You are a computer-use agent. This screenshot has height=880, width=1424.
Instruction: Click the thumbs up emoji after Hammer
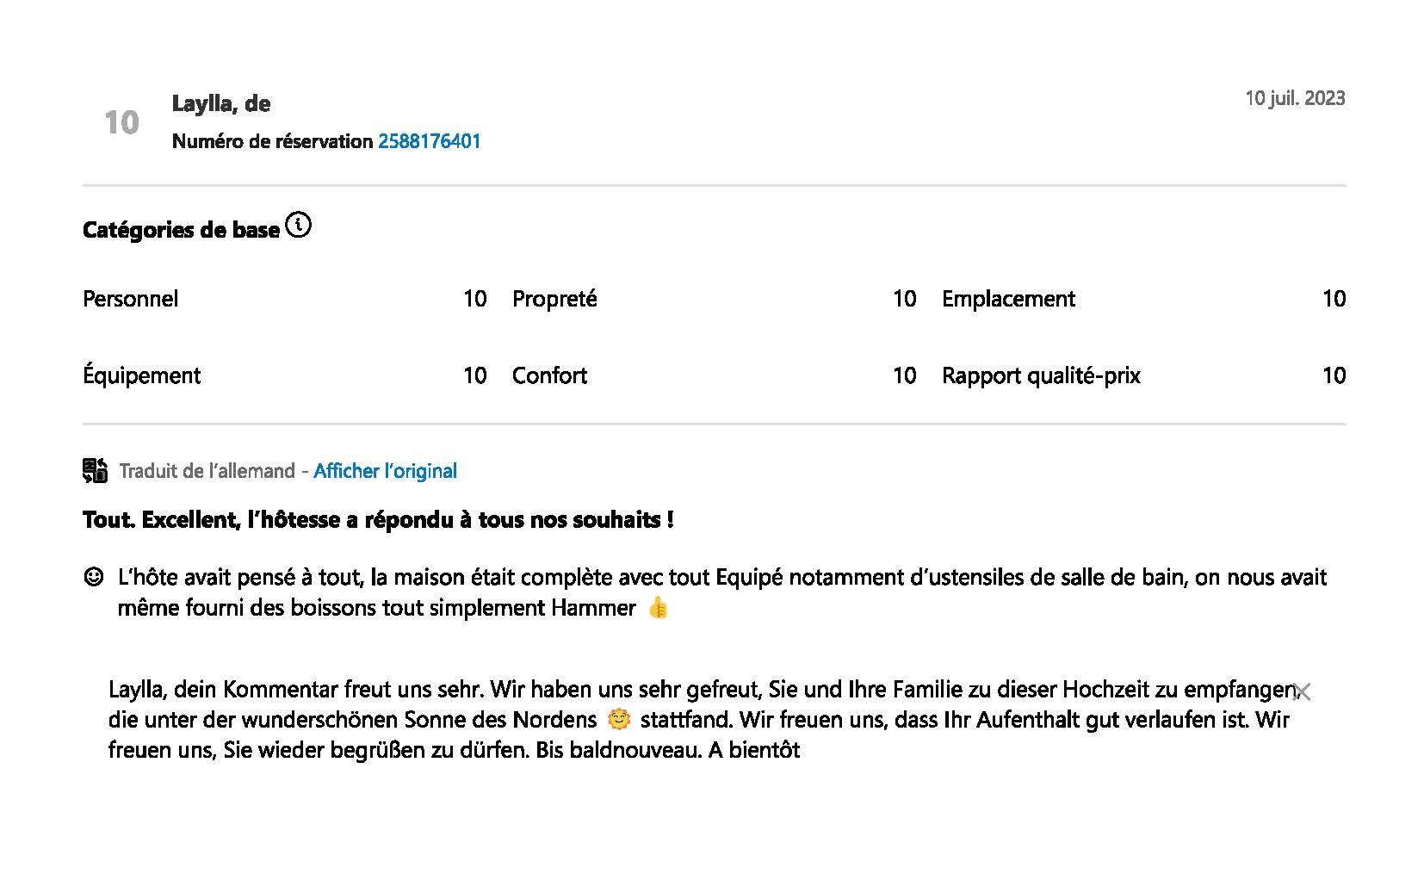[658, 608]
